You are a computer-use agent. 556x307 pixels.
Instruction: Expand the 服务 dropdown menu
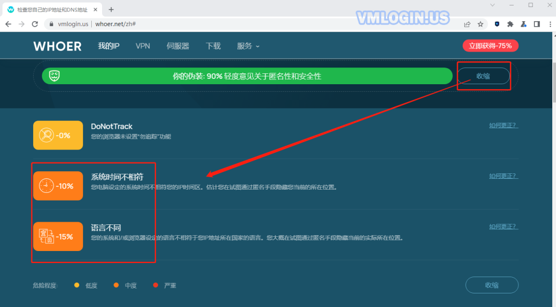coord(248,46)
